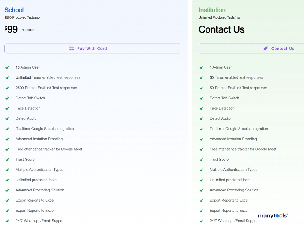Select the Institution plan heading
Image resolution: width=304 pixels, height=230 pixels.
212,10
